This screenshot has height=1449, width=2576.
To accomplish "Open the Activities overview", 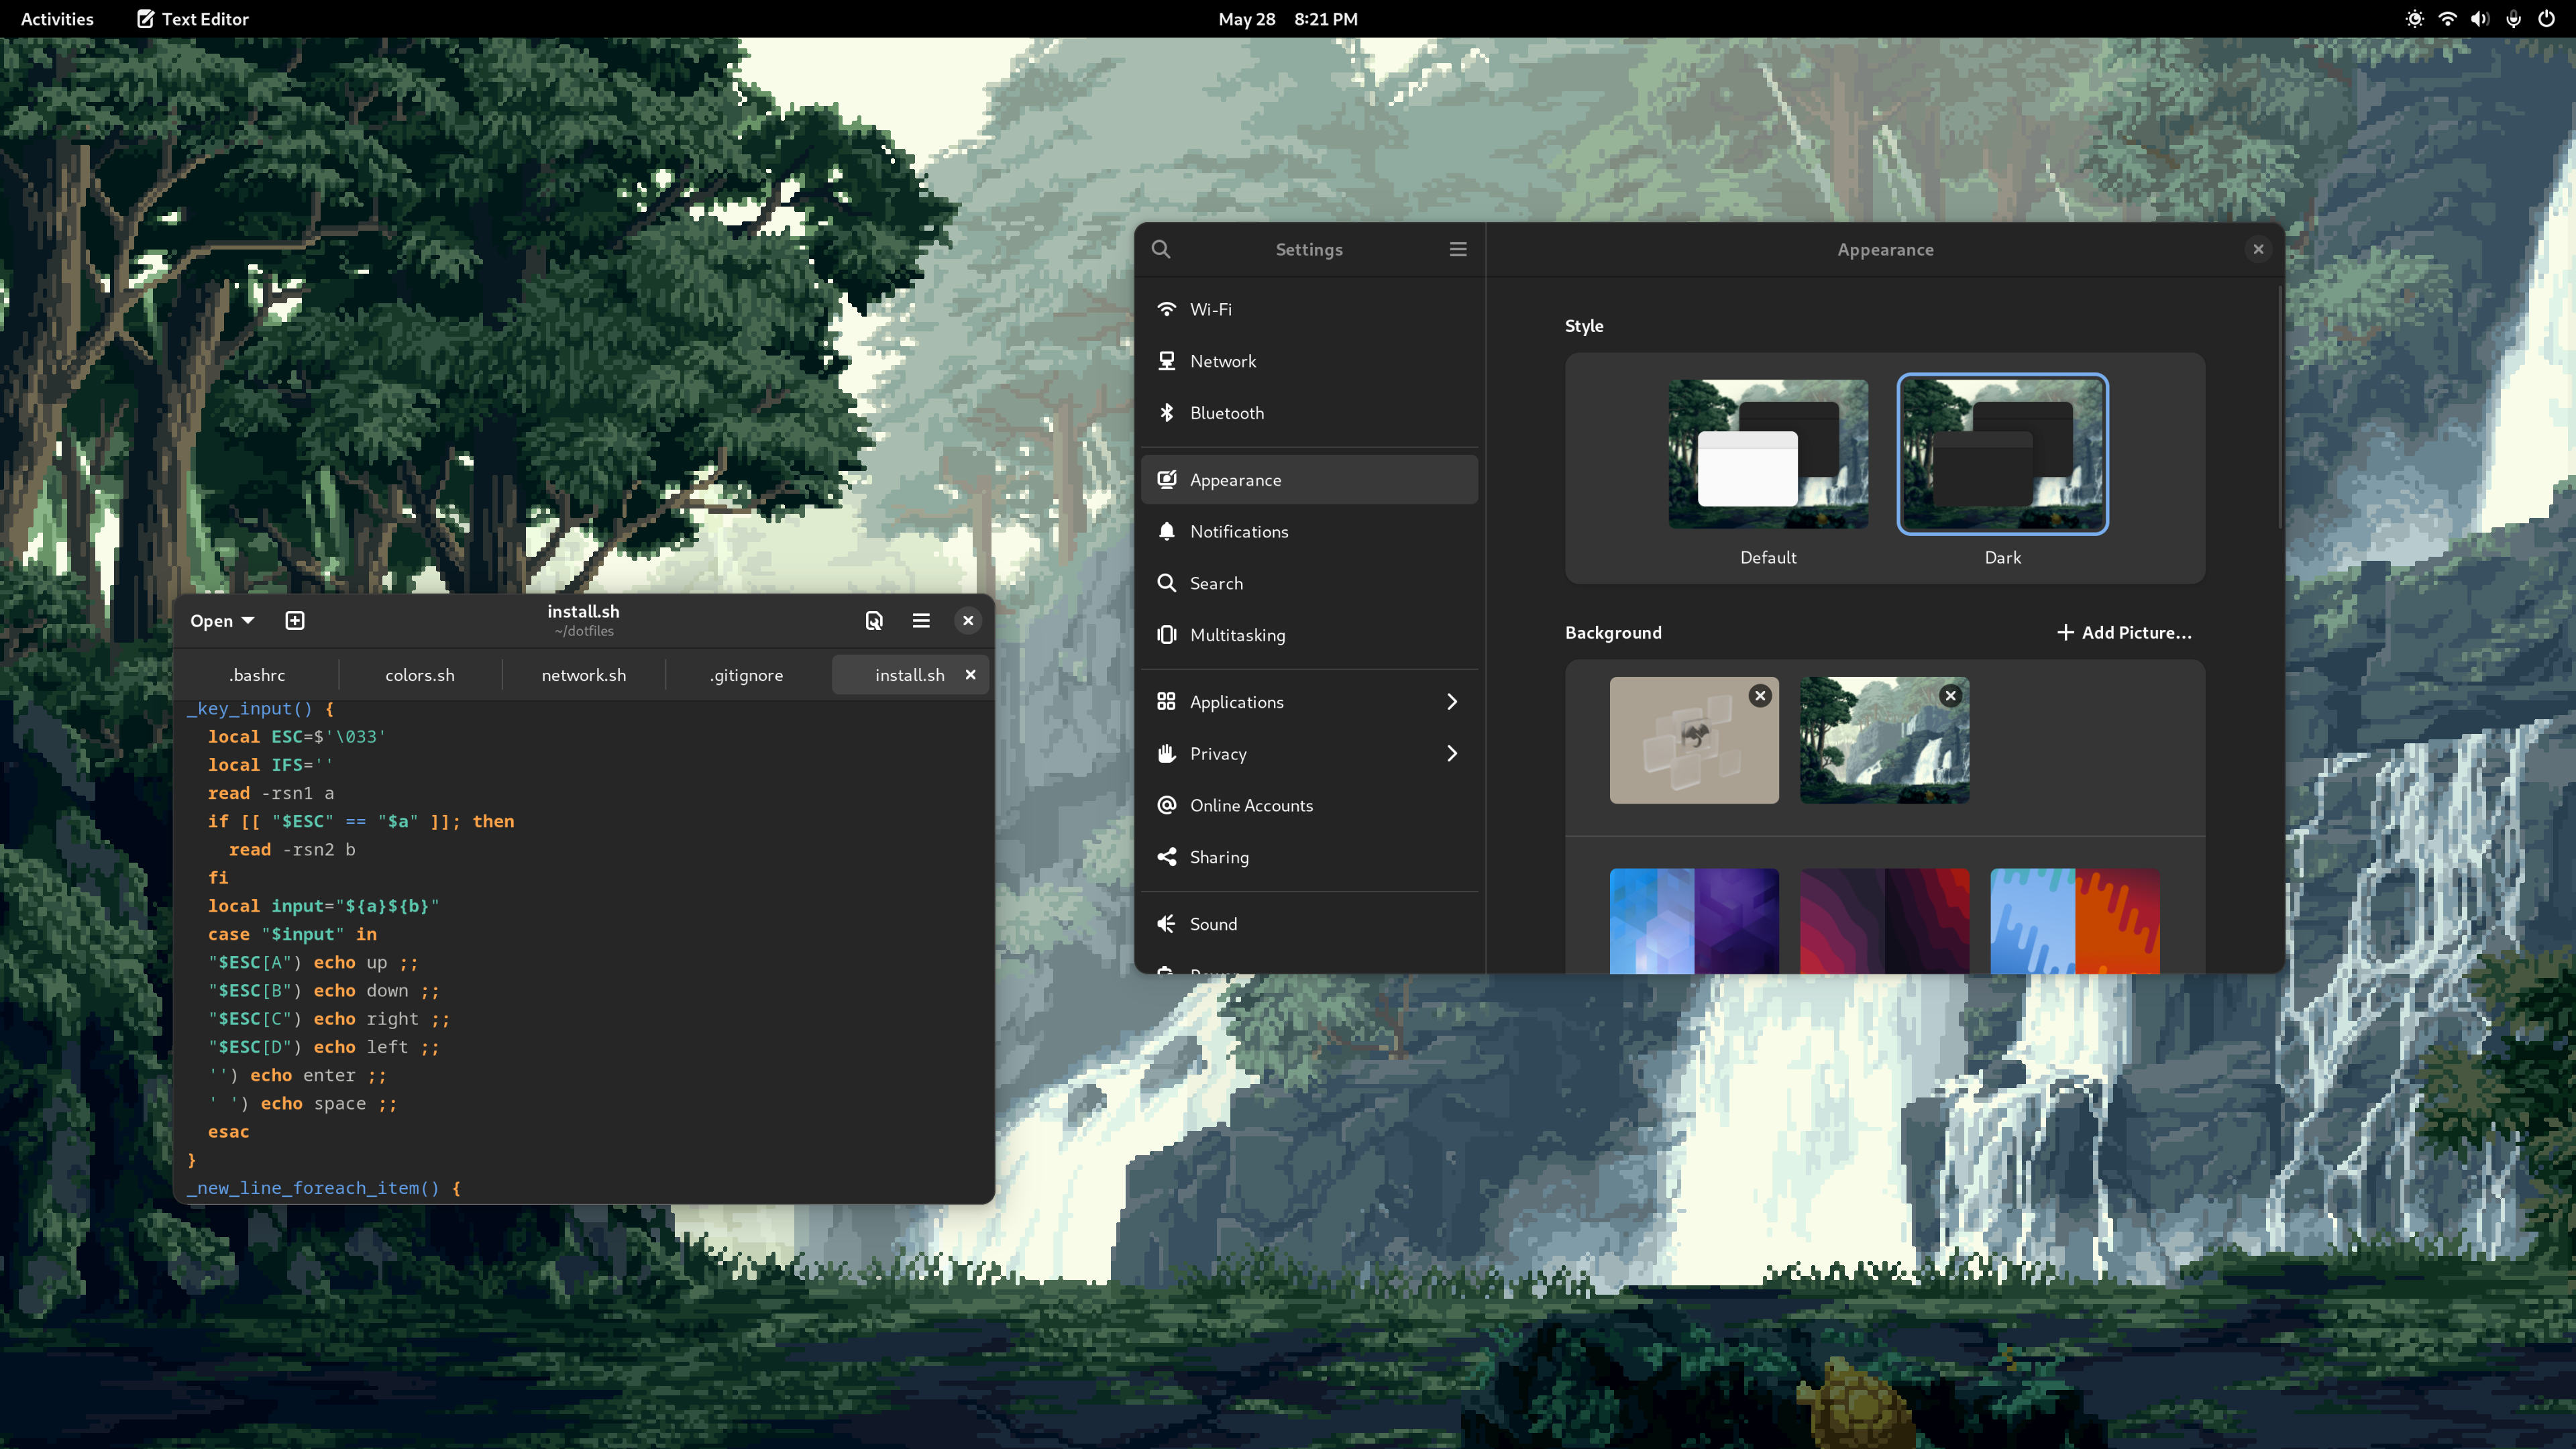I will pyautogui.click(x=57, y=18).
